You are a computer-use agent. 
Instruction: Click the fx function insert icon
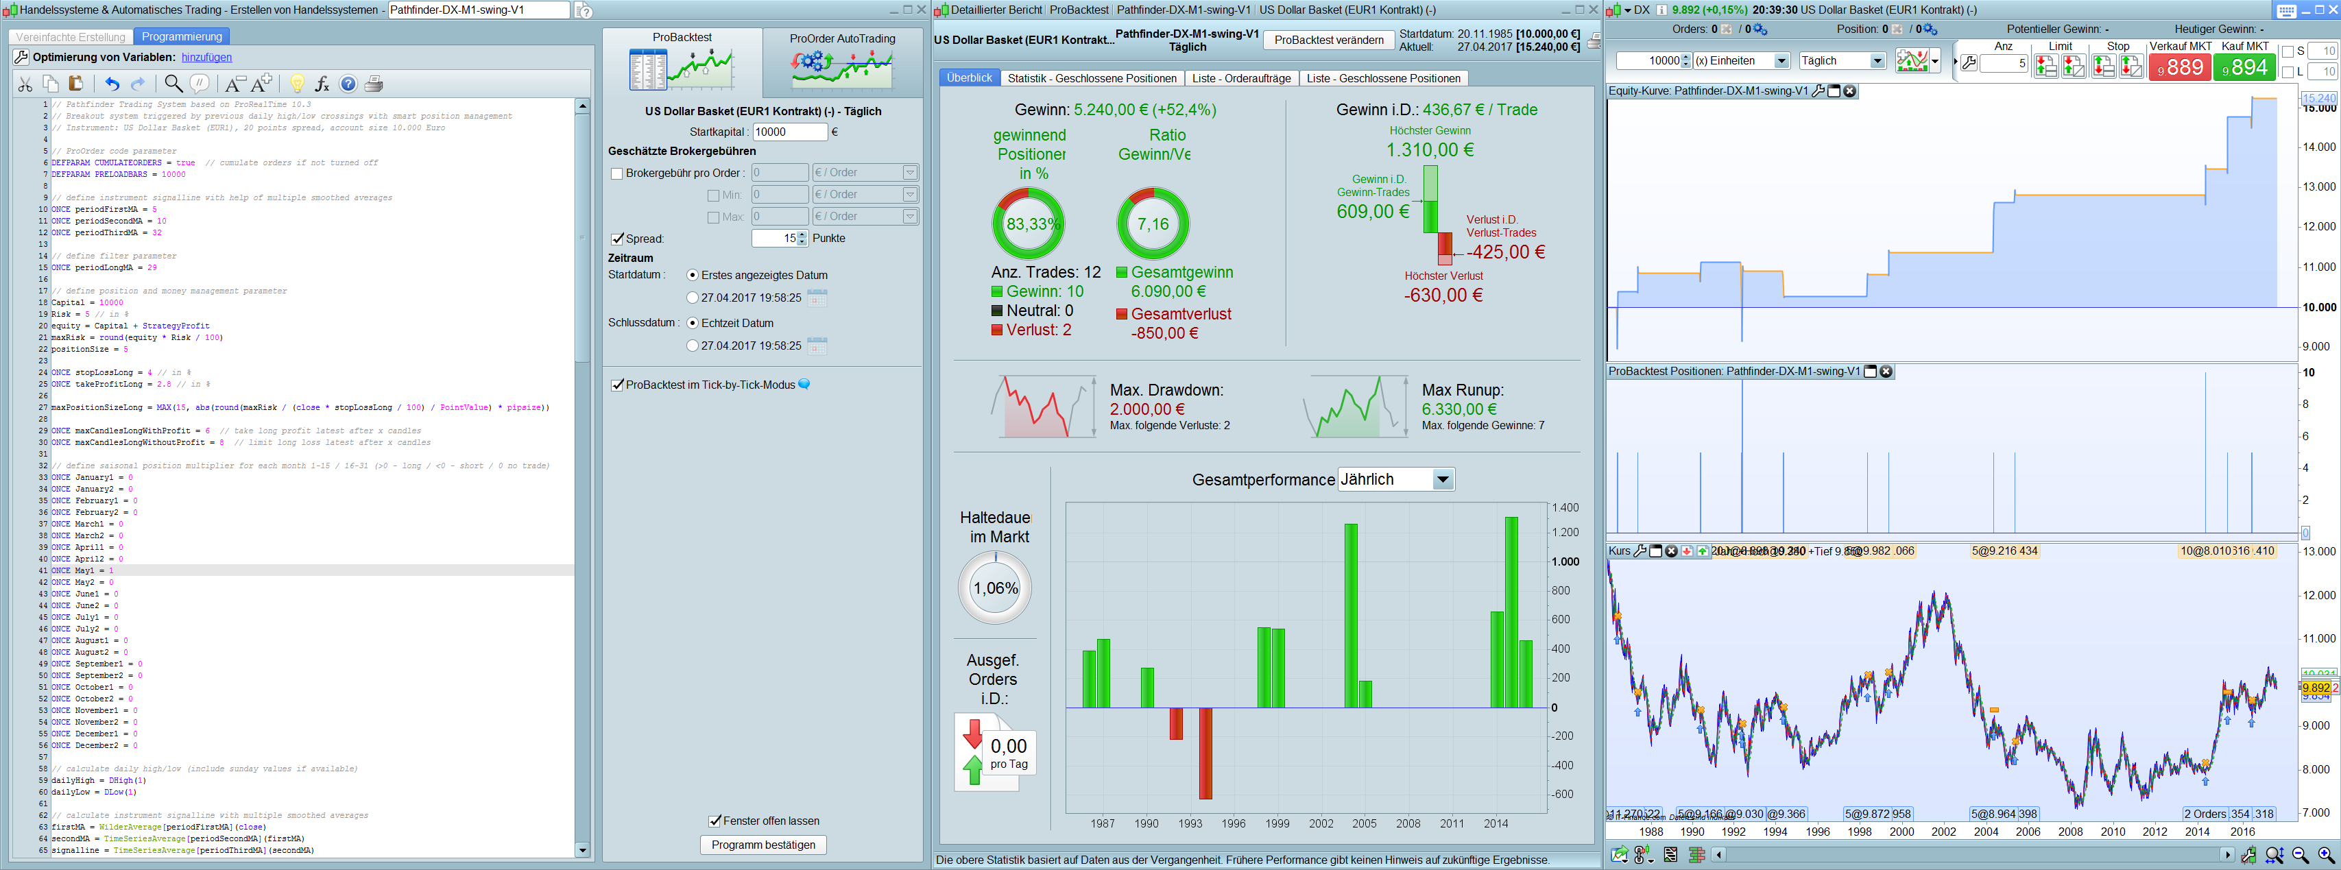[322, 84]
